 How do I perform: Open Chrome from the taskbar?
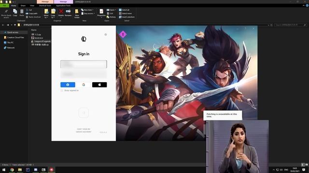[x=12, y=170]
